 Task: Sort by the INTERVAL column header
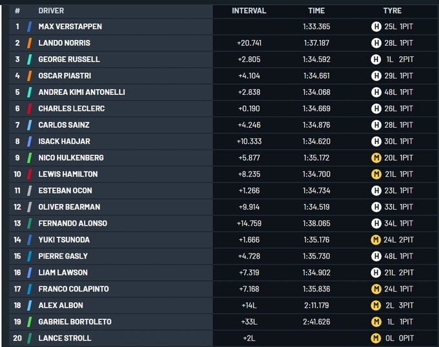point(249,11)
